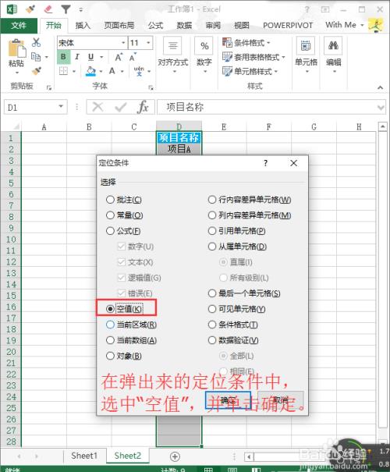Open the 对齐方式 alignment group

[172, 55]
